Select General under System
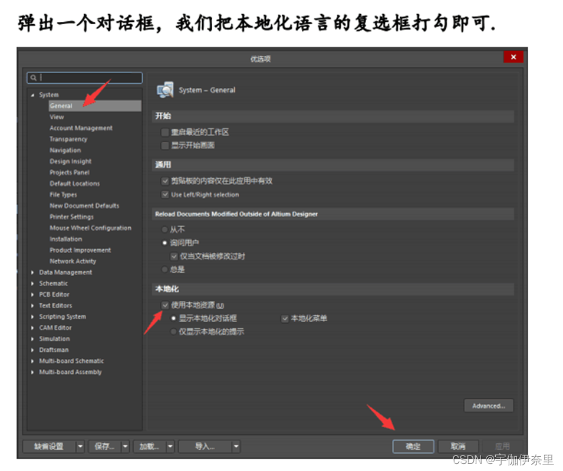Image resolution: width=563 pixels, height=471 pixels. click(95, 106)
